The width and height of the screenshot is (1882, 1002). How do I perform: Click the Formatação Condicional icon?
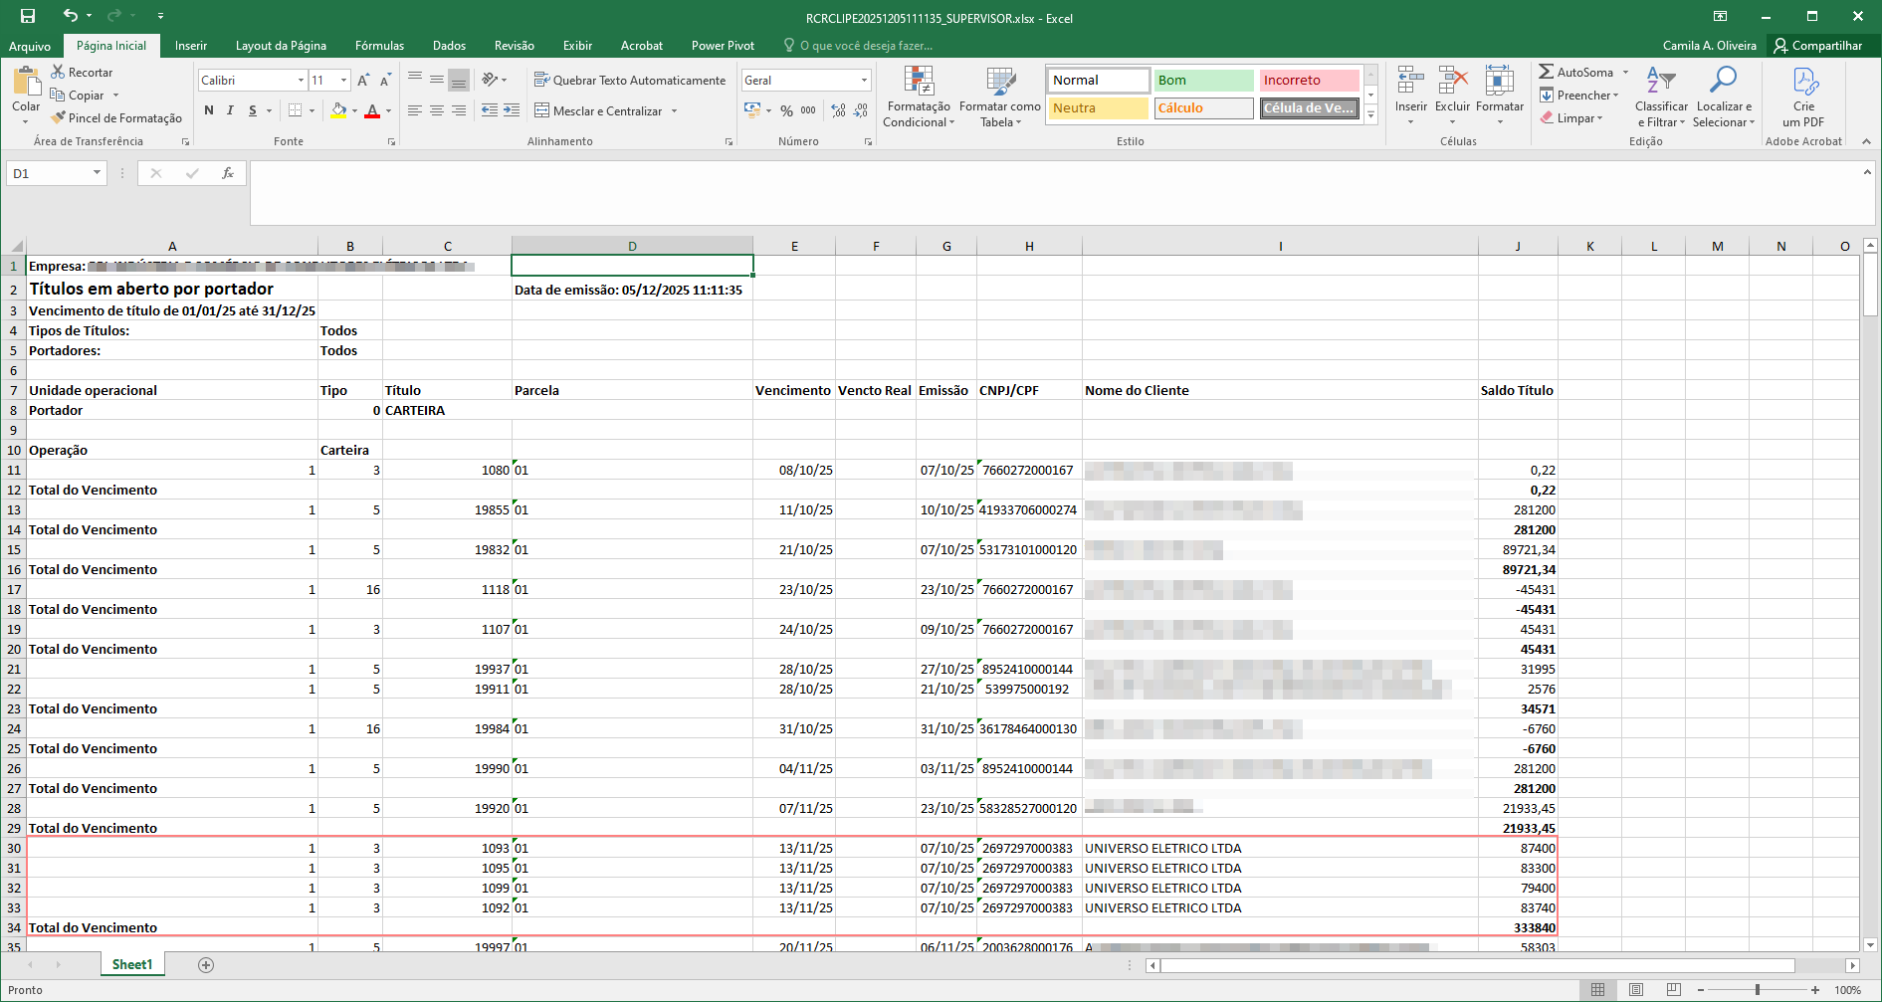tap(919, 83)
